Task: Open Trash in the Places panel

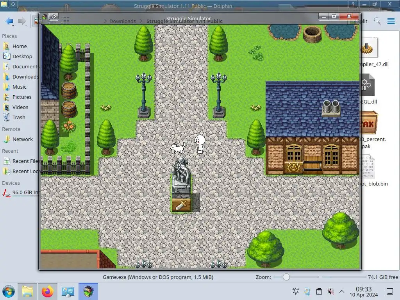Action: 19,117
